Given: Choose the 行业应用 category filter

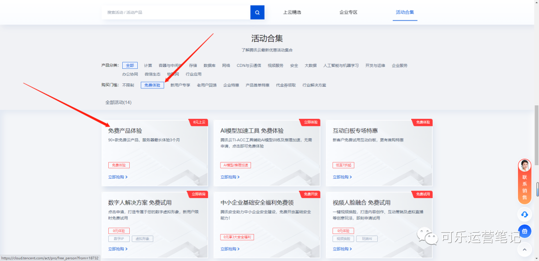Looking at the screenshot, I should click(x=194, y=74).
